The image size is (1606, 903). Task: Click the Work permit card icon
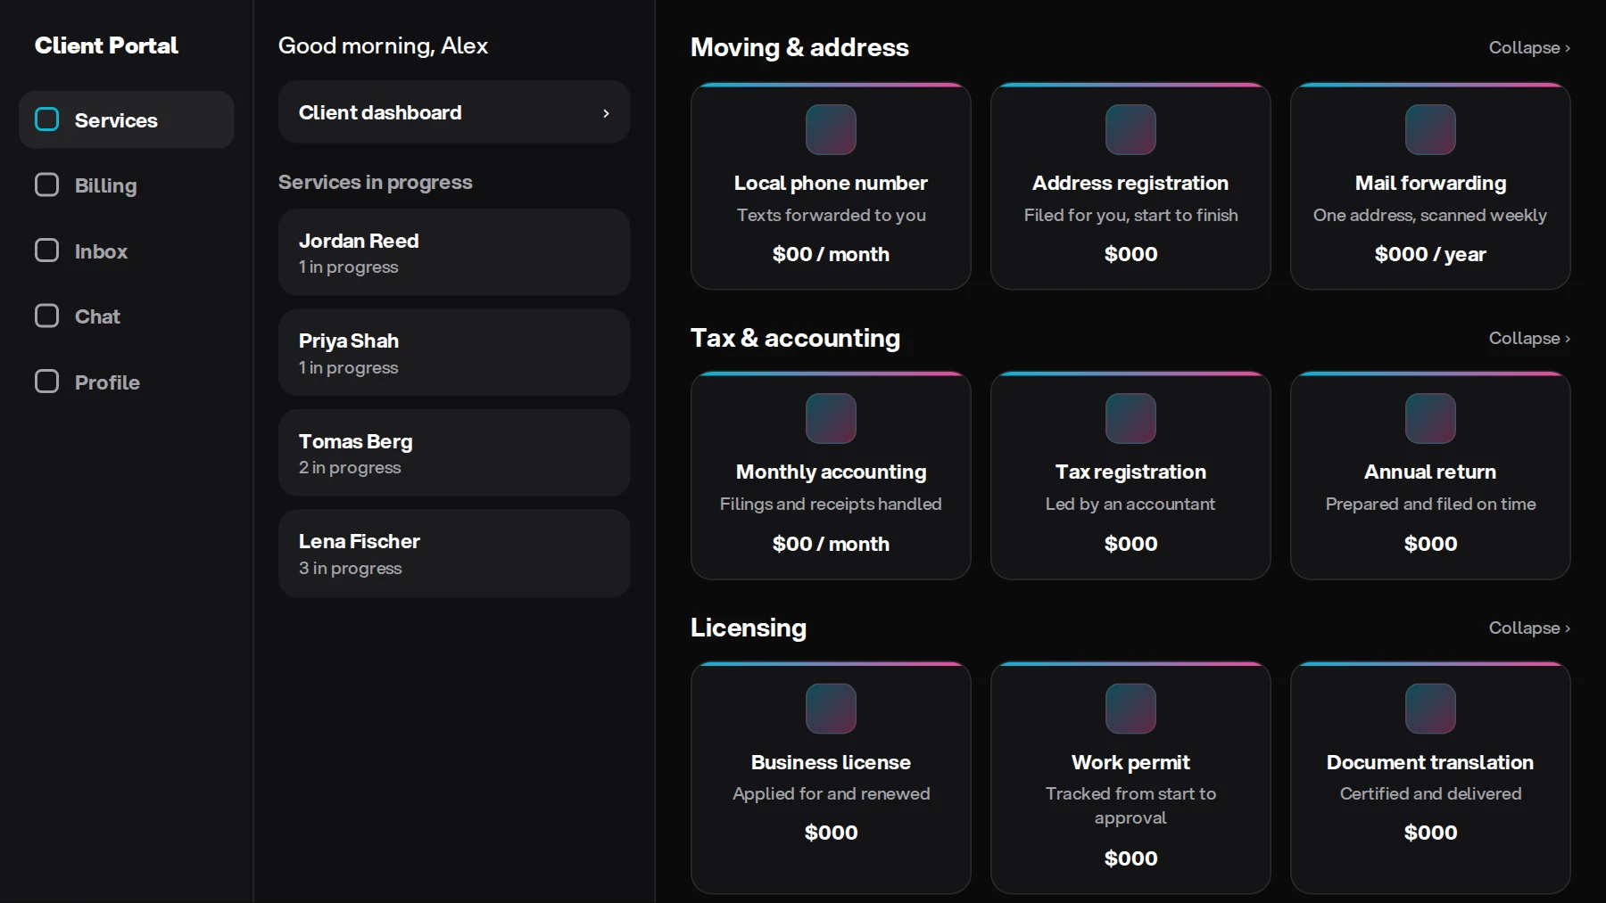point(1130,709)
